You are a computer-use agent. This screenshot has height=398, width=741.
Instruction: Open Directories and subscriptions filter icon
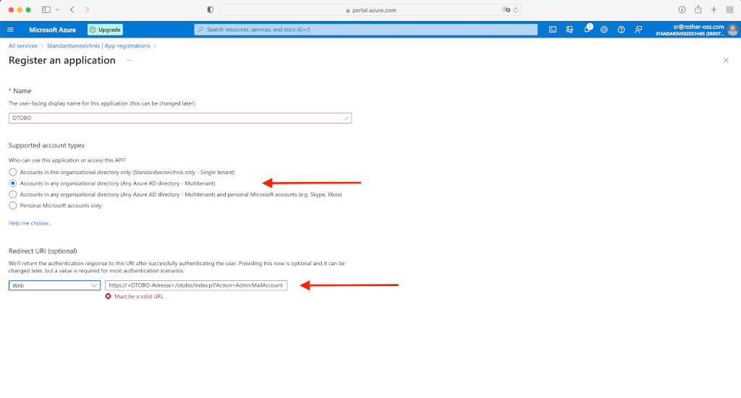click(569, 30)
